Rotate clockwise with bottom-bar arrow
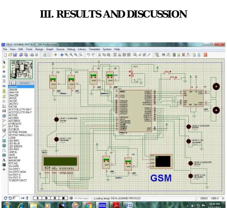The height and width of the screenshot is (208, 227). 5,198
